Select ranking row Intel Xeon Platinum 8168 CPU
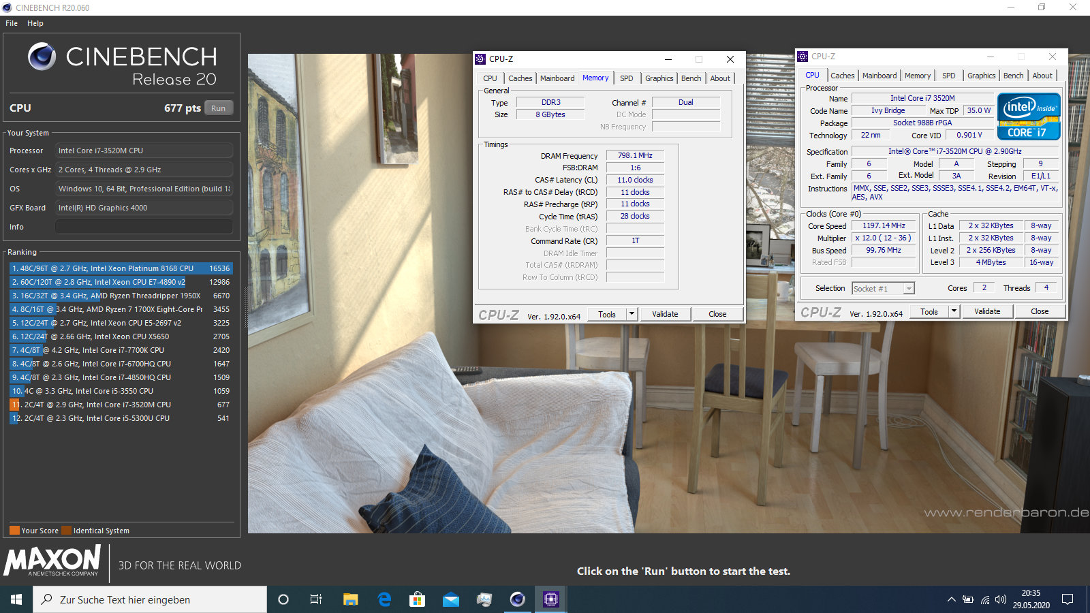This screenshot has width=1090, height=613. 121,268
